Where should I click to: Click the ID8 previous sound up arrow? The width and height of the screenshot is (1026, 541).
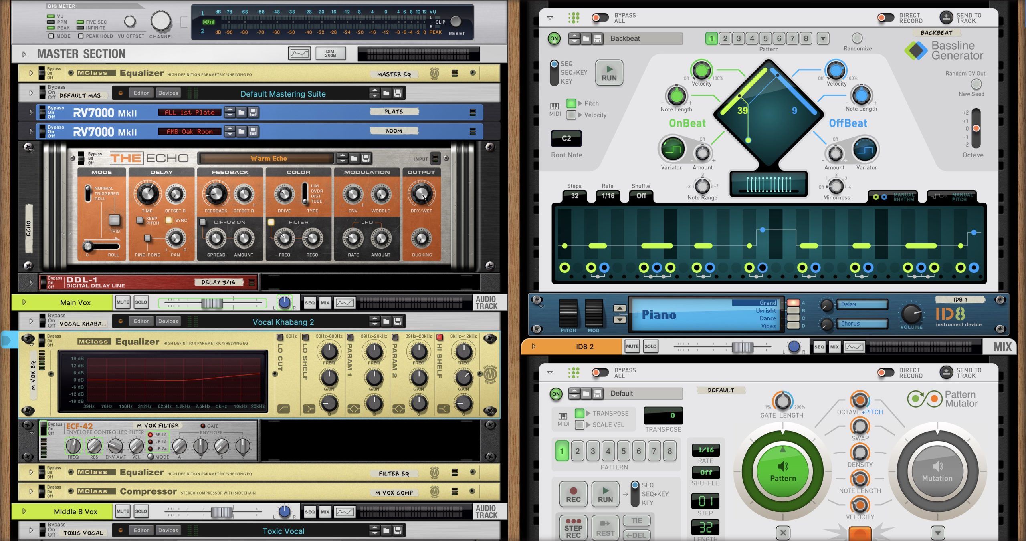620,308
